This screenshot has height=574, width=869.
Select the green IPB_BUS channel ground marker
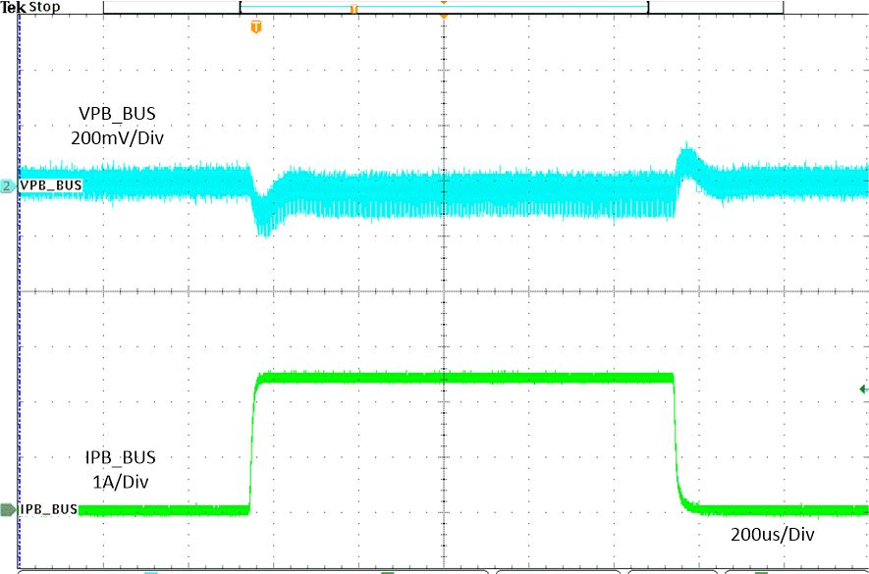pos(7,508)
